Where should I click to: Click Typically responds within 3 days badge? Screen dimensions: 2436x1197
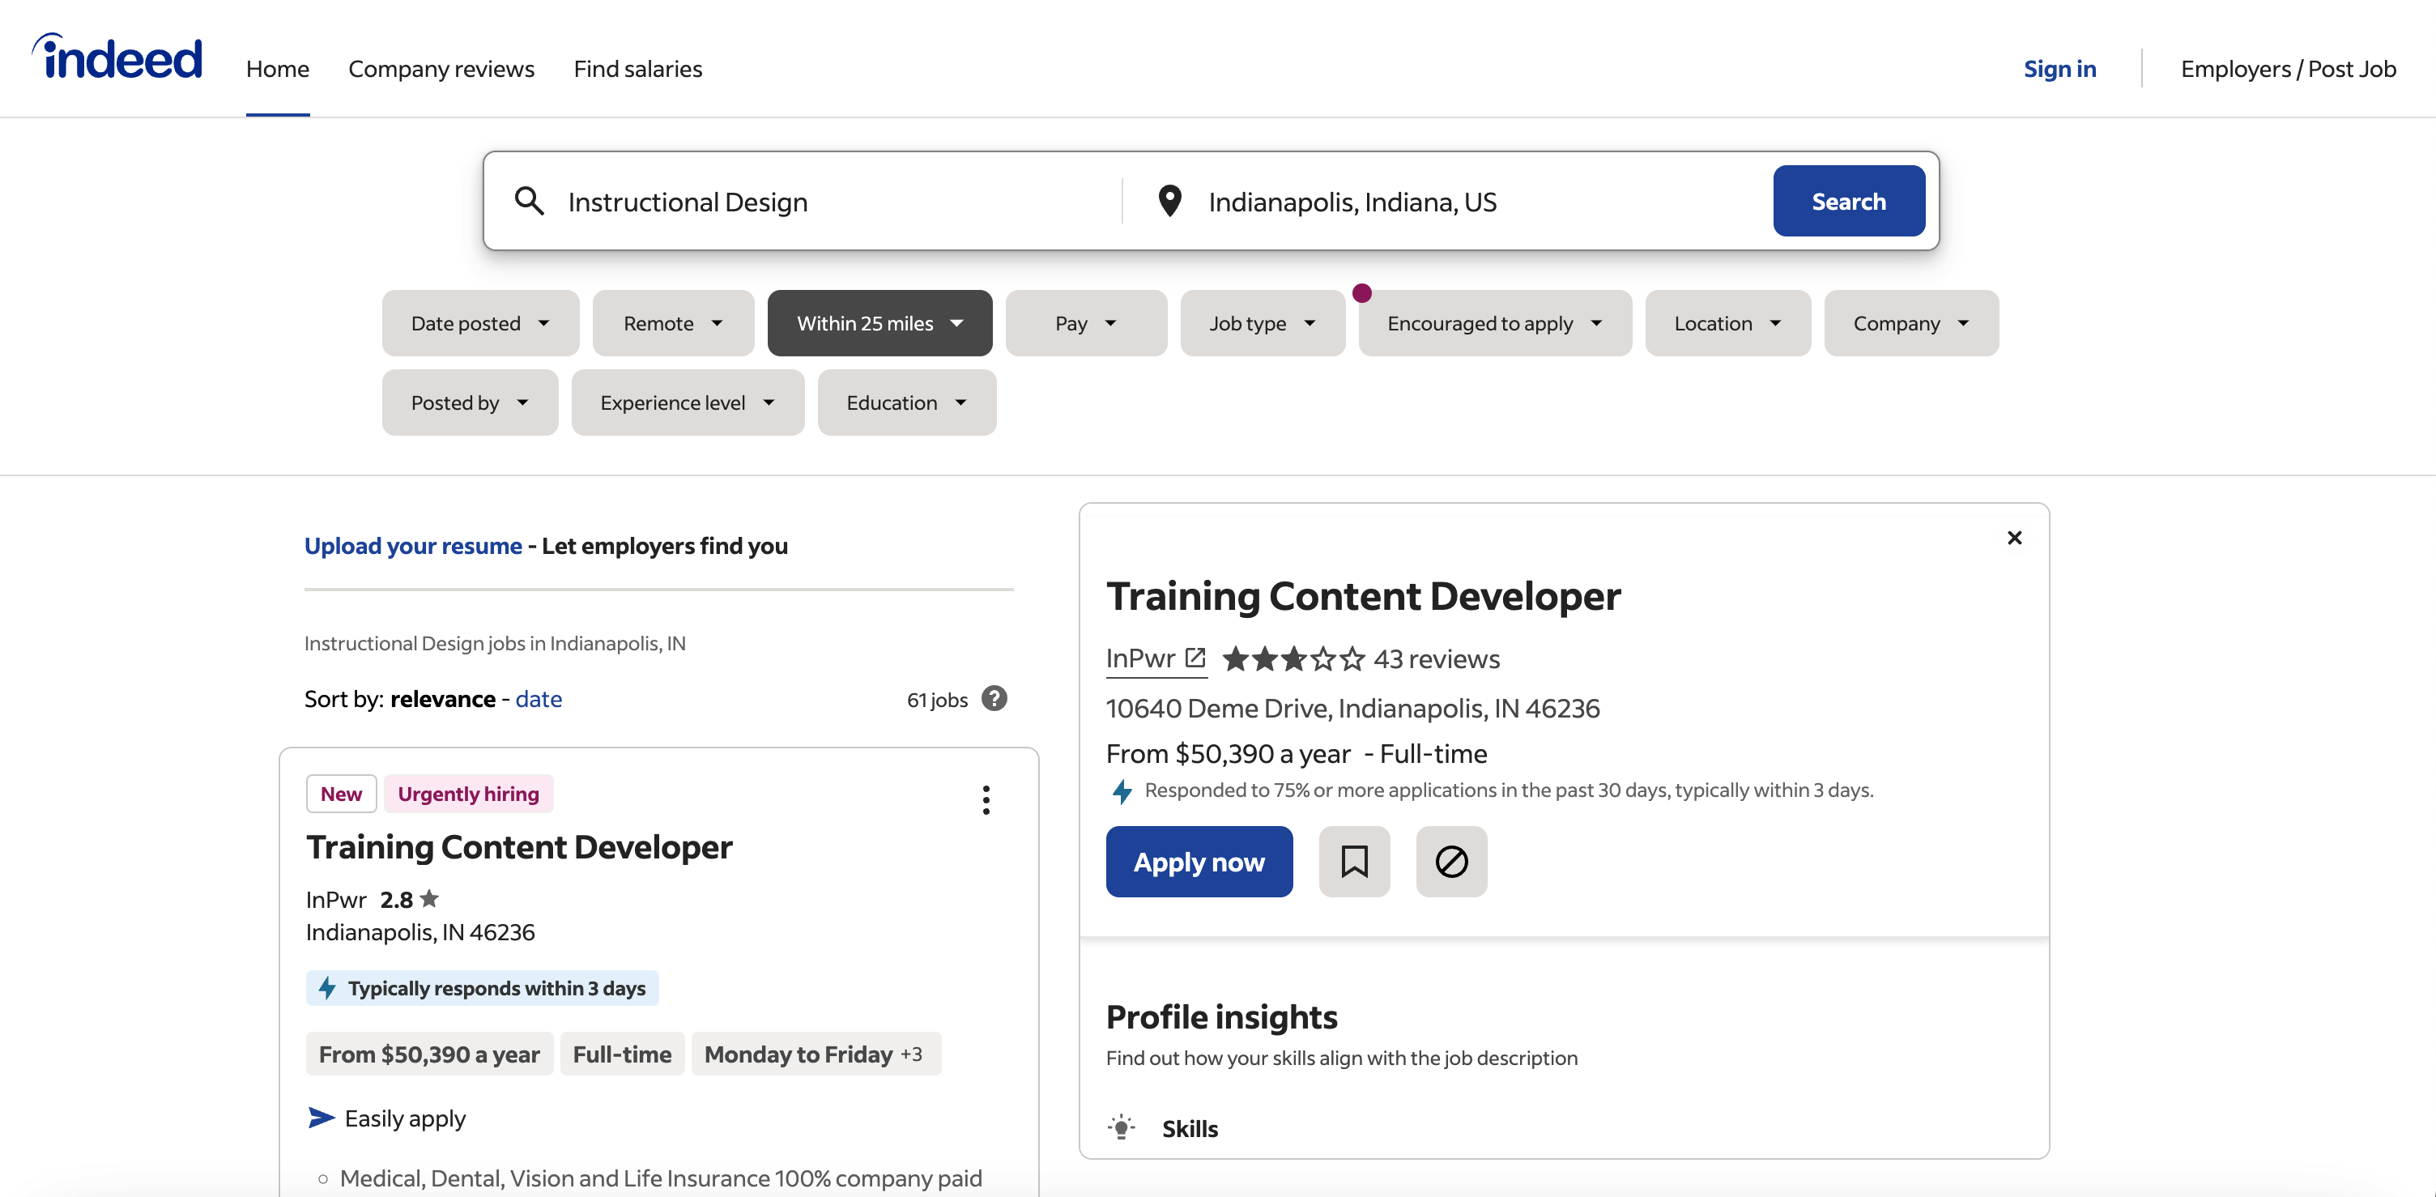coord(483,988)
